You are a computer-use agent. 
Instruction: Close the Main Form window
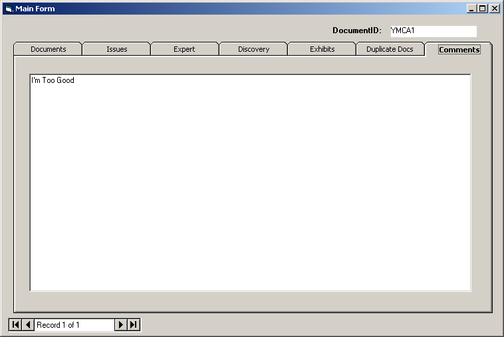click(494, 9)
